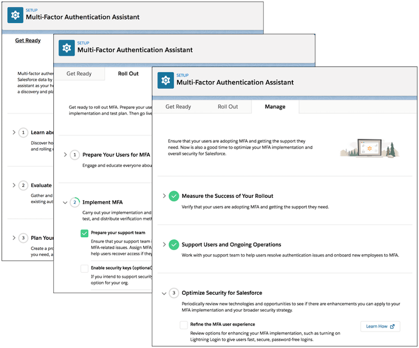419x348 pixels.
Task: Click the Support Users and Ongoing Operations heading
Action: 231,244
